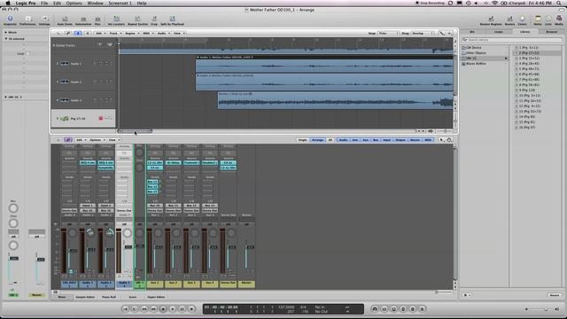Toggle the Catch playhead button in Arrange
This screenshot has width=567, height=319.
[78, 34]
